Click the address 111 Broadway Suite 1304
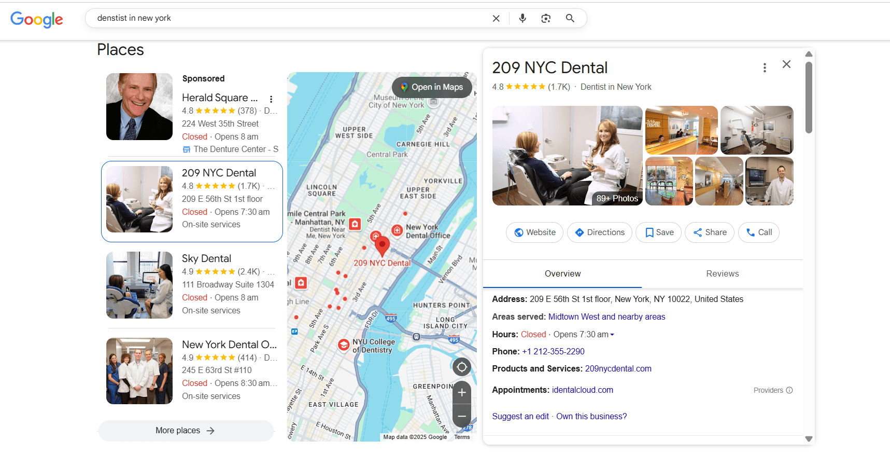The height and width of the screenshot is (454, 890). pyautogui.click(x=228, y=284)
